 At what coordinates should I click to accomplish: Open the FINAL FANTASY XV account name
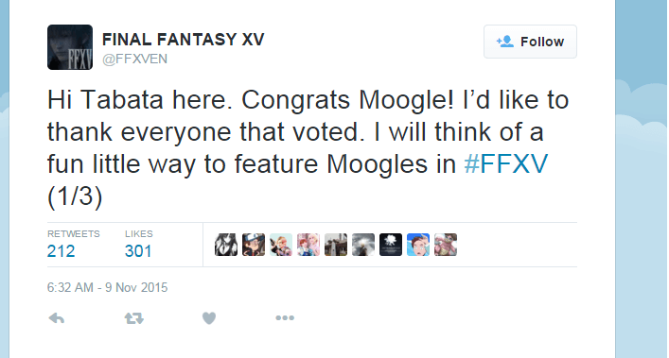(183, 40)
